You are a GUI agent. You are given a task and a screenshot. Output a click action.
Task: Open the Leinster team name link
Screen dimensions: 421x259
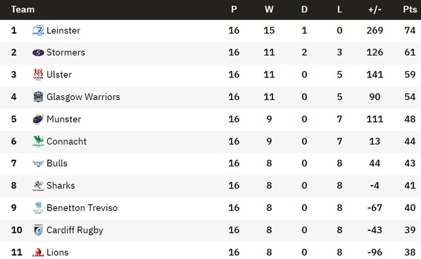pyautogui.click(x=63, y=30)
